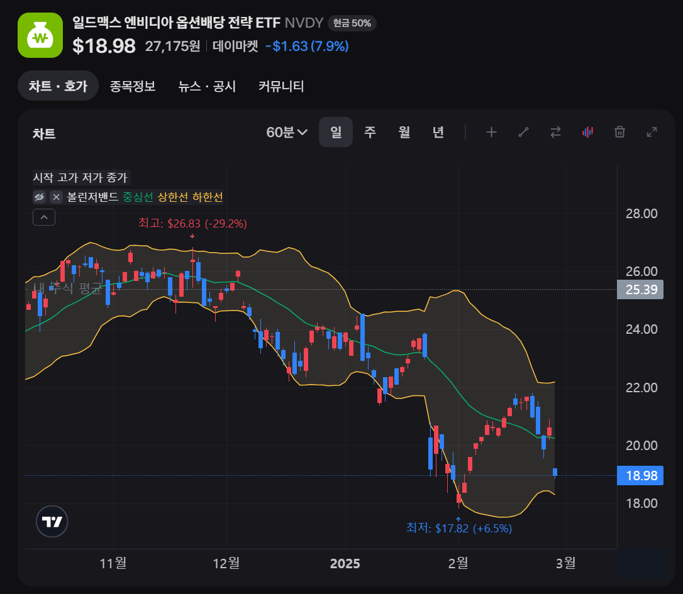Click the 내 주식 평균 line label
The image size is (683, 594).
(x=68, y=288)
